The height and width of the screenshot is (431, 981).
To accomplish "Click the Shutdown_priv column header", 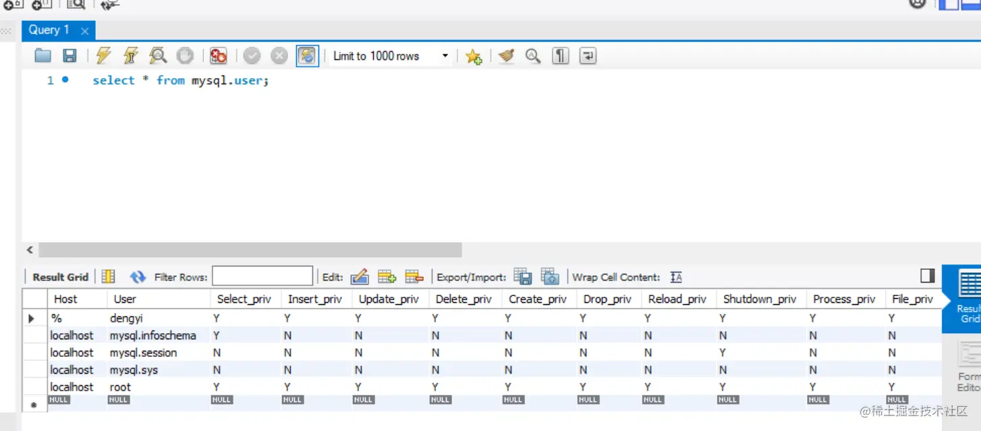I will 760,299.
